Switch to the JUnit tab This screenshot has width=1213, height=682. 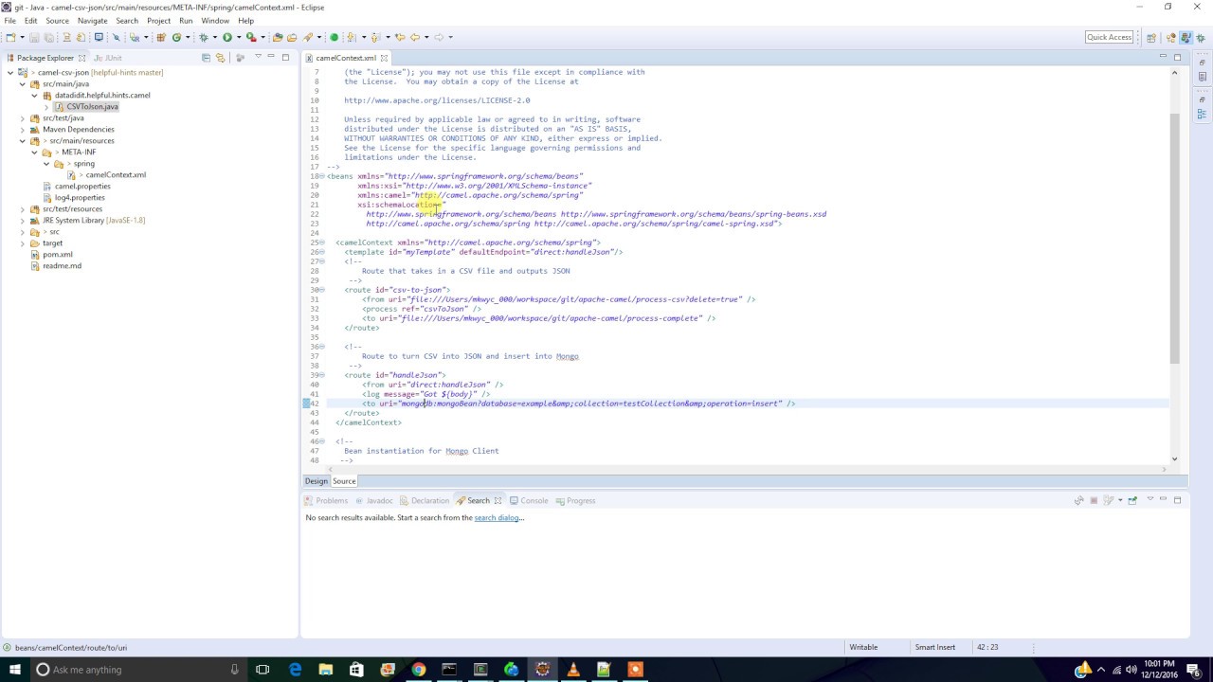(108, 58)
